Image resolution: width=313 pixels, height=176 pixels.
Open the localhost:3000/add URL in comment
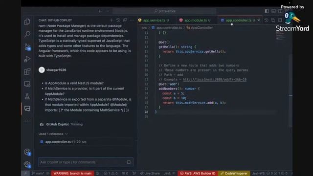[x=215, y=79]
